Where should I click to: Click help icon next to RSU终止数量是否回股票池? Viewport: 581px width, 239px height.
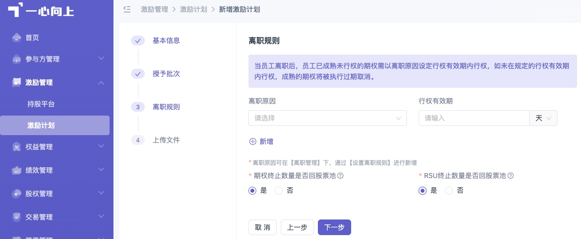511,176
